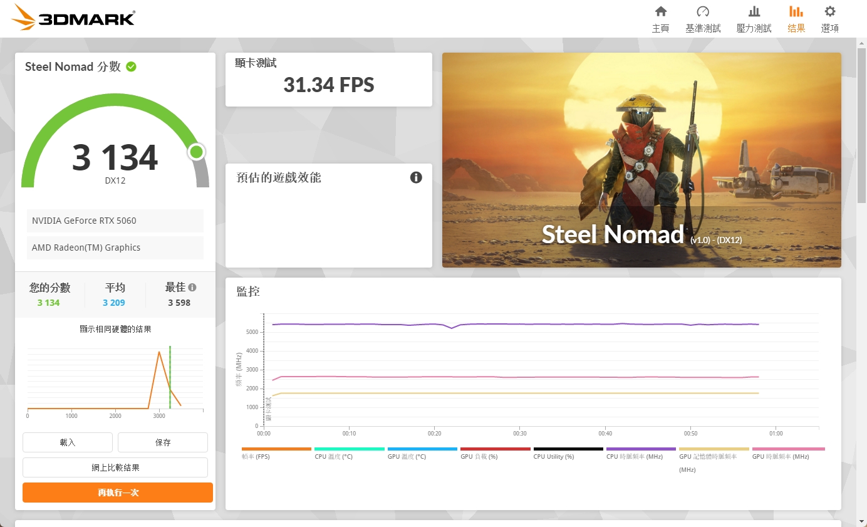The height and width of the screenshot is (527, 867).
Task: Select the 結果 results tab
Action: point(796,19)
